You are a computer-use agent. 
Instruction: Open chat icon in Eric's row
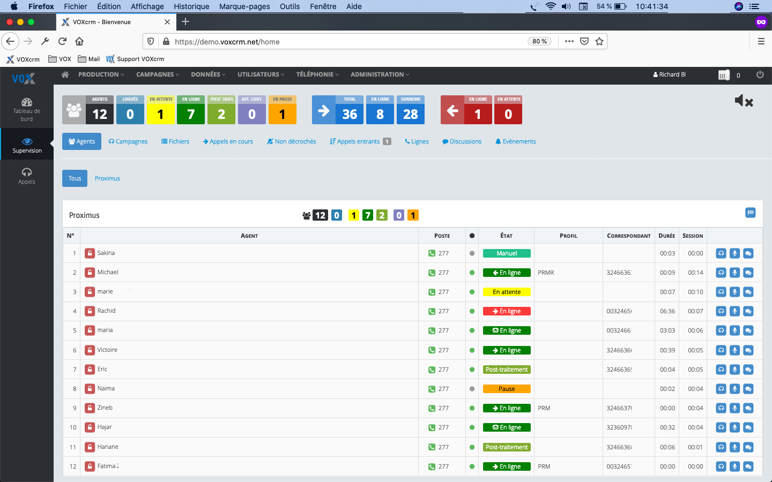748,370
